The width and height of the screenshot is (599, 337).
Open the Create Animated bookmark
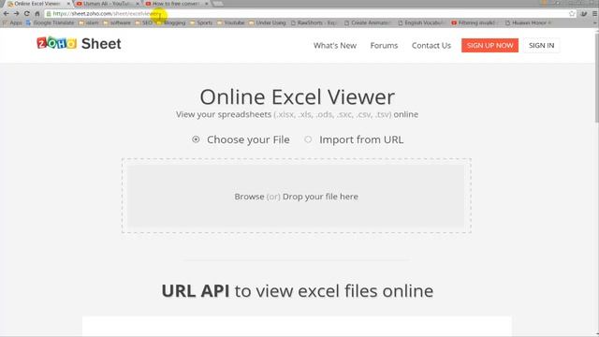point(368,22)
